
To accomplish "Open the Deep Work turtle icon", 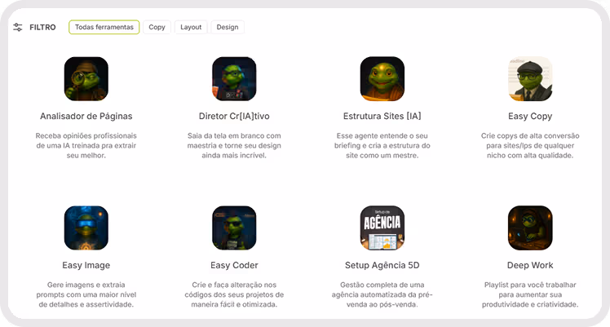I will [x=530, y=228].
